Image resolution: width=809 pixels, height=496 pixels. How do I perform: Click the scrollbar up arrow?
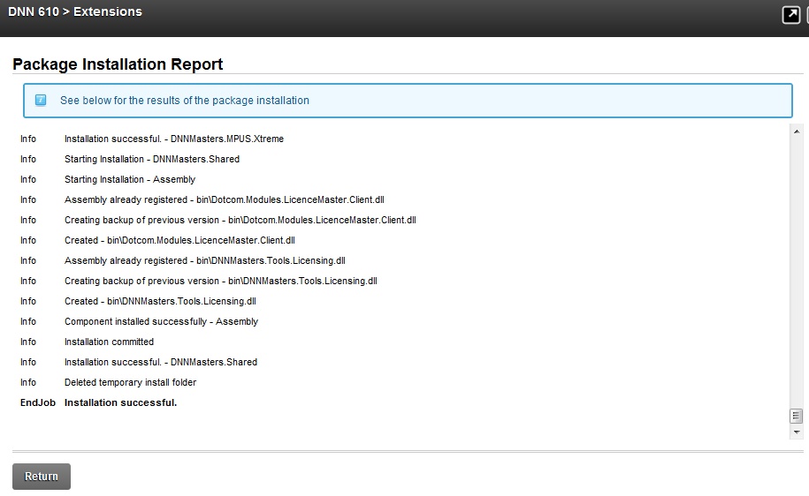(797, 132)
